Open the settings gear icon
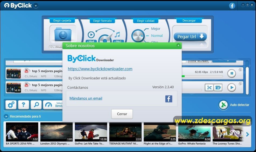This screenshot has height=152, width=256. [x=11, y=105]
